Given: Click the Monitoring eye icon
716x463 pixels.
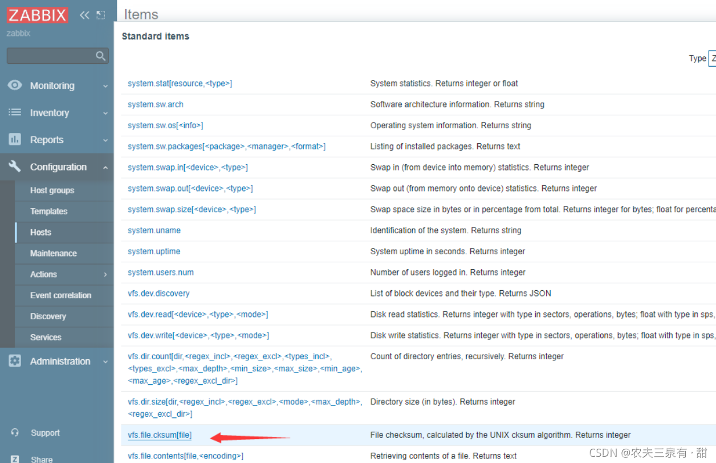Looking at the screenshot, I should coord(15,85).
